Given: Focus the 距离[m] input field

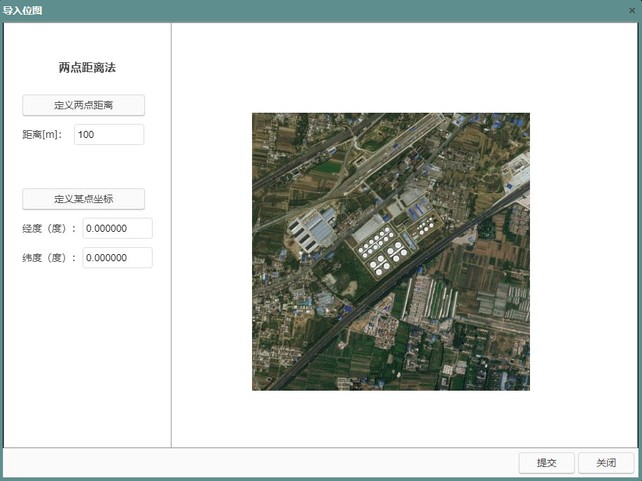Looking at the screenshot, I should coord(109,134).
